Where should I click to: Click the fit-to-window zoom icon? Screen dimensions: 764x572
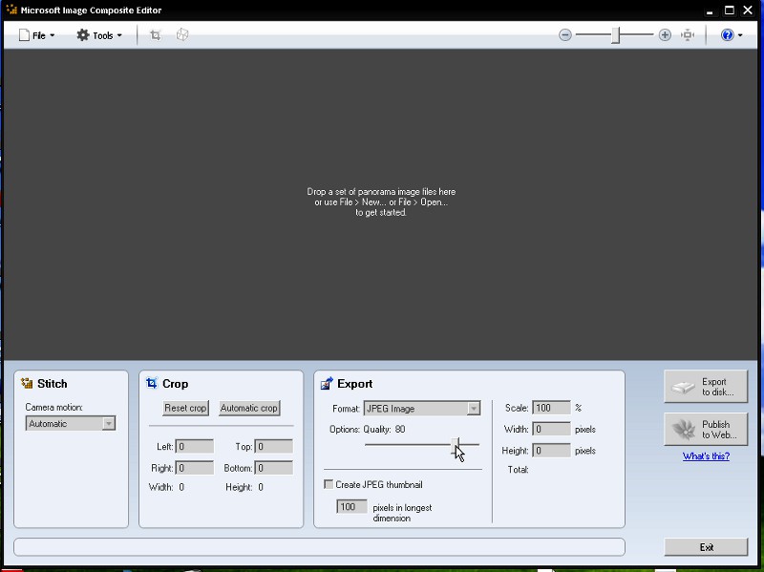point(688,35)
